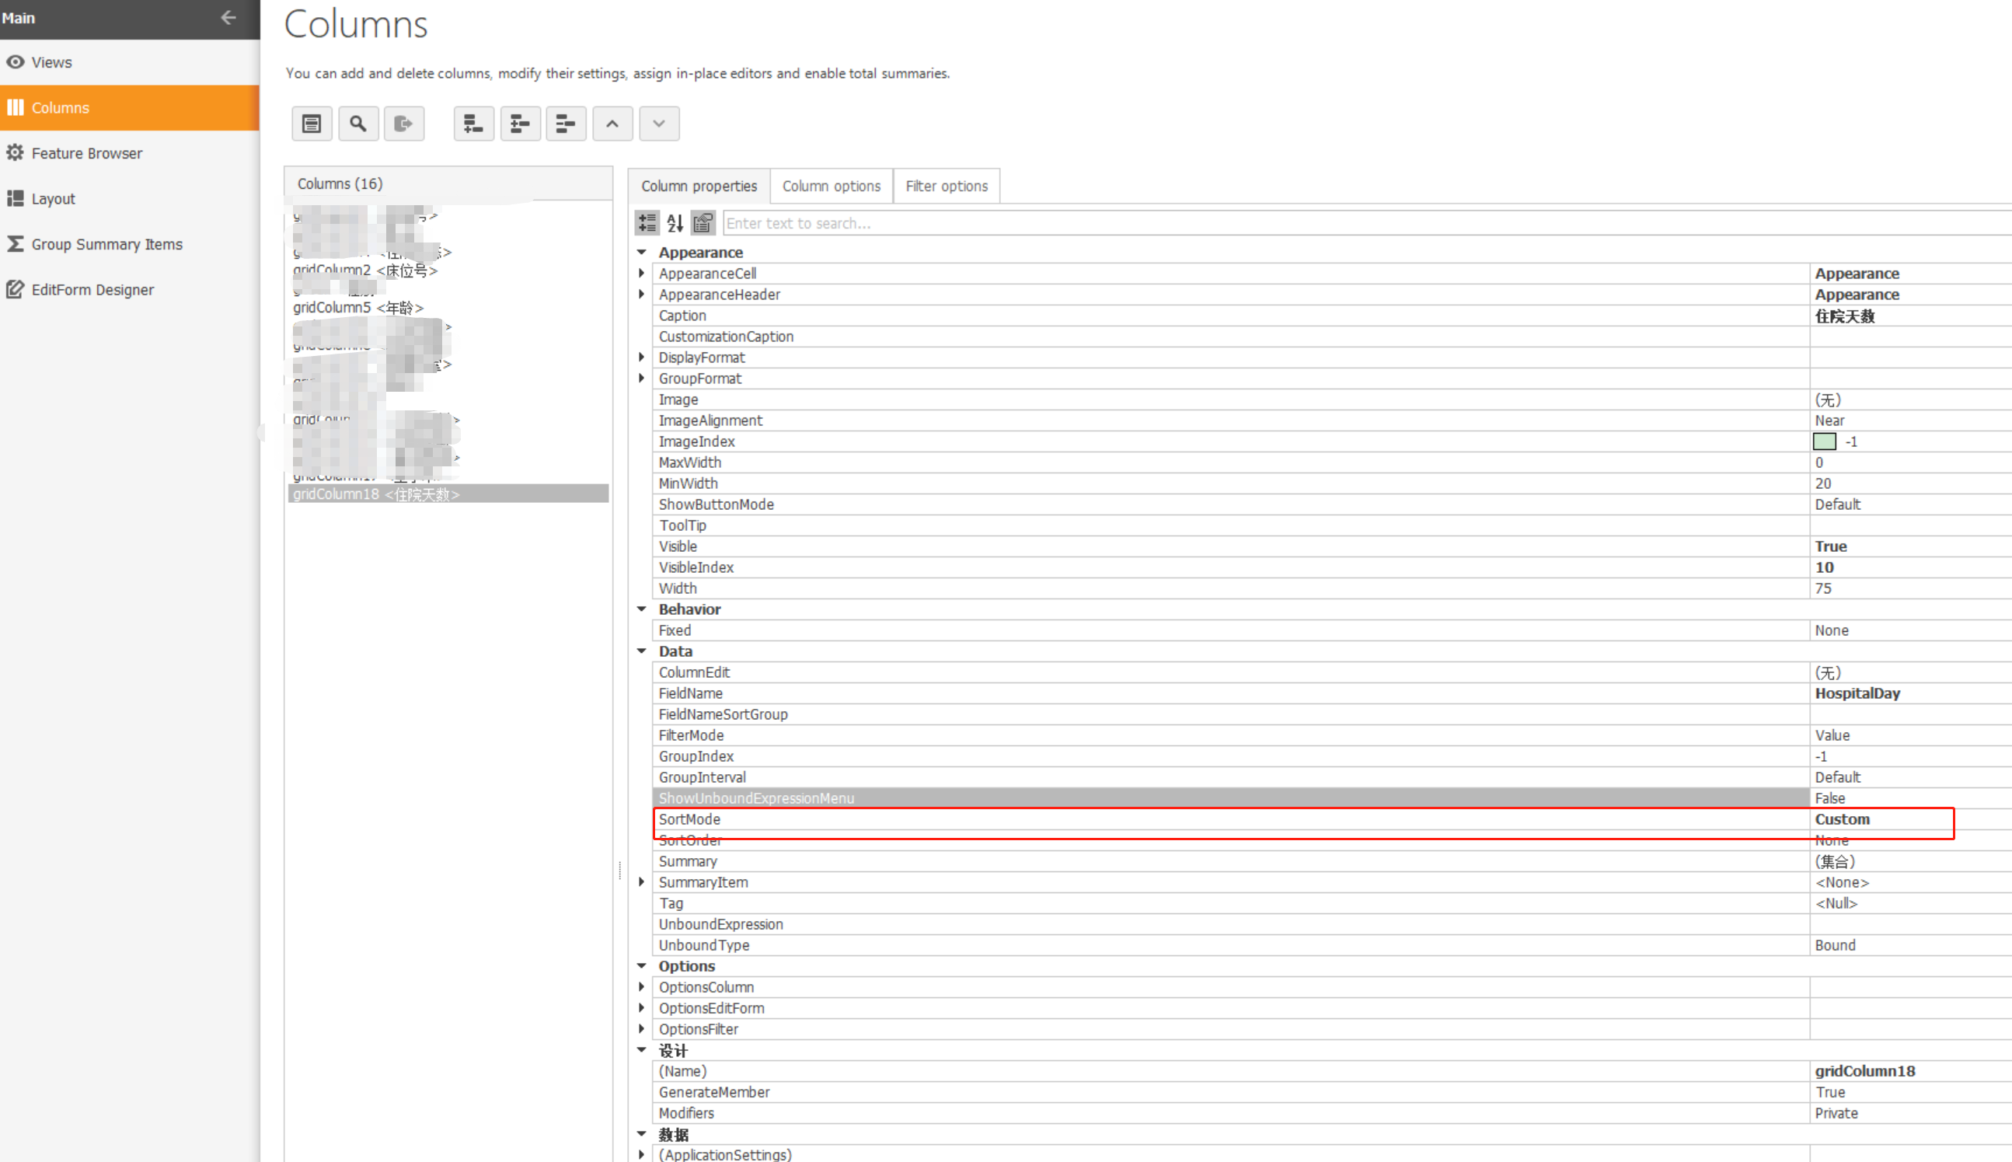2012x1162 pixels.
Task: Click the magnifier search toolbar button
Action: pos(357,124)
